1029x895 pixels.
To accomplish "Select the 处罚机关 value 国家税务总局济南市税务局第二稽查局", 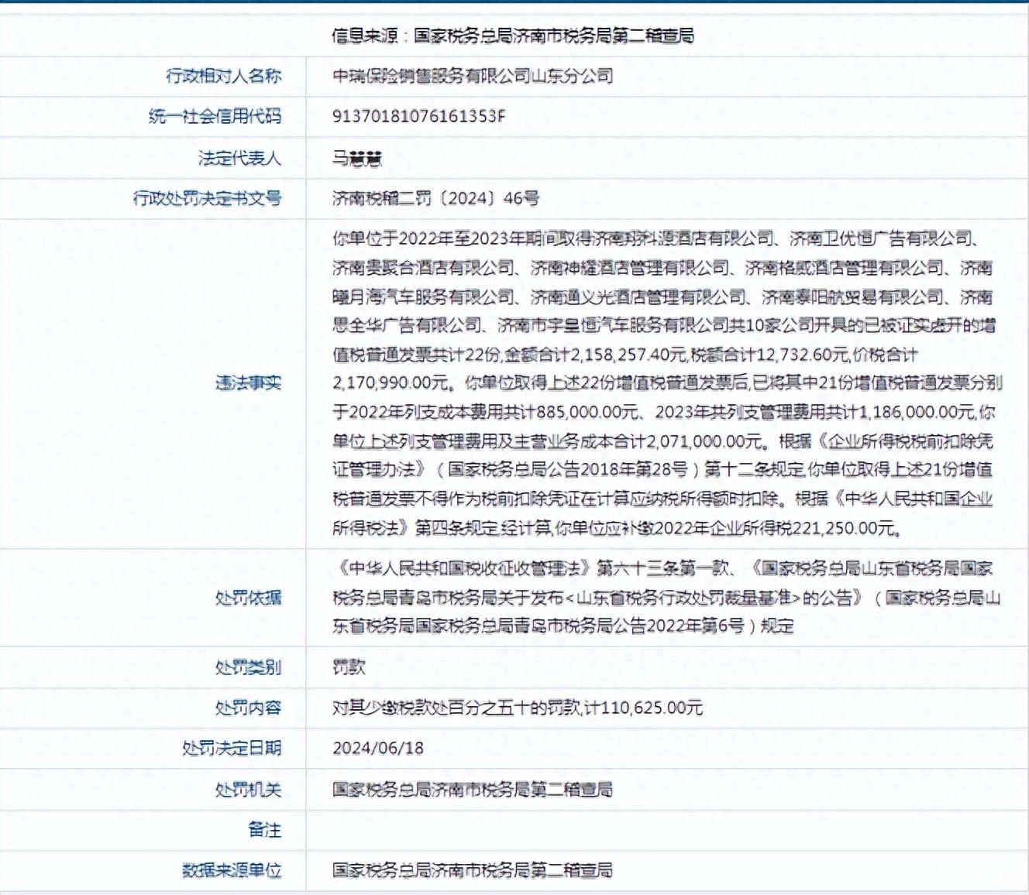I will [x=473, y=790].
